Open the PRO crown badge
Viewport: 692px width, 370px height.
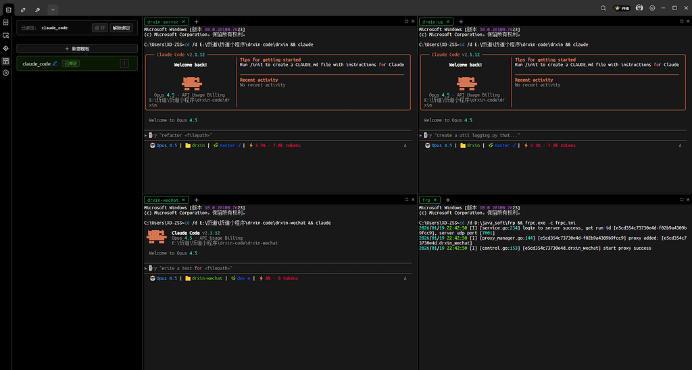click(x=622, y=8)
